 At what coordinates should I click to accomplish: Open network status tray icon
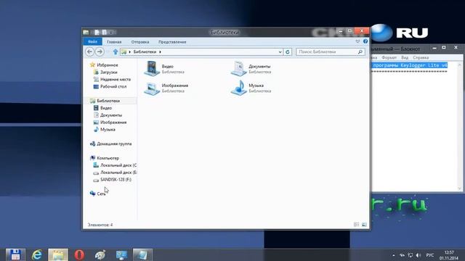pyautogui.click(x=410, y=255)
